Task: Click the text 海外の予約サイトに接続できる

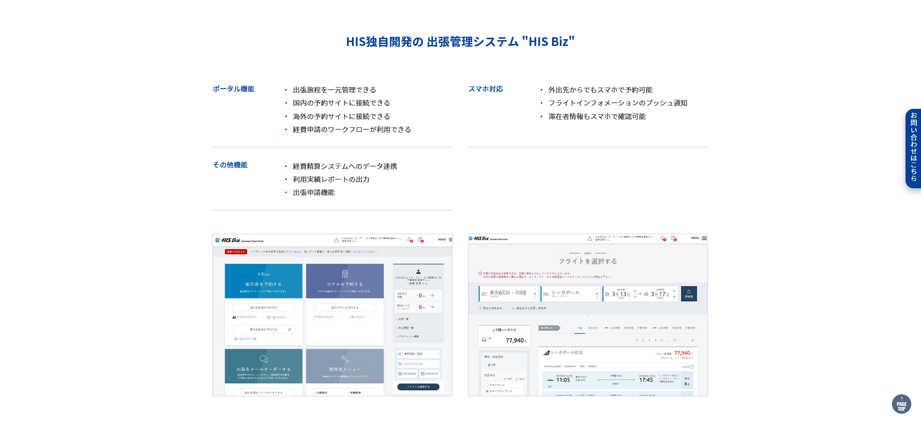Action: (x=341, y=117)
